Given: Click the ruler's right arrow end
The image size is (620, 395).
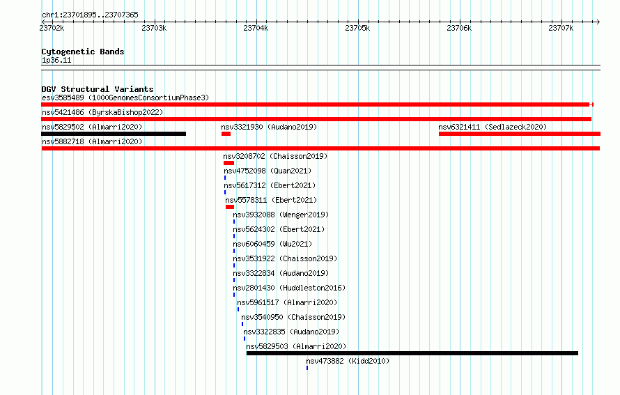Looking at the screenshot, I should [x=598, y=22].
